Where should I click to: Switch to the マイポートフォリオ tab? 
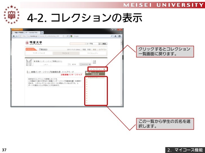(x=39, y=53)
